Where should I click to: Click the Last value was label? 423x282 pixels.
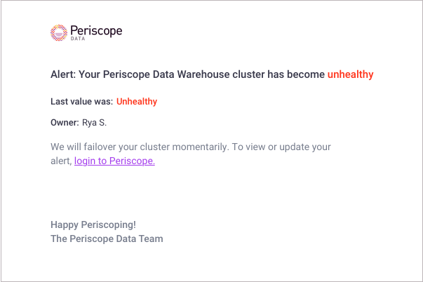point(82,102)
